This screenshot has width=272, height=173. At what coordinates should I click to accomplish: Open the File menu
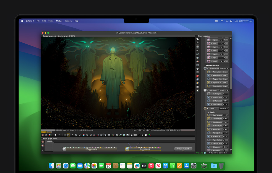point(38,21)
